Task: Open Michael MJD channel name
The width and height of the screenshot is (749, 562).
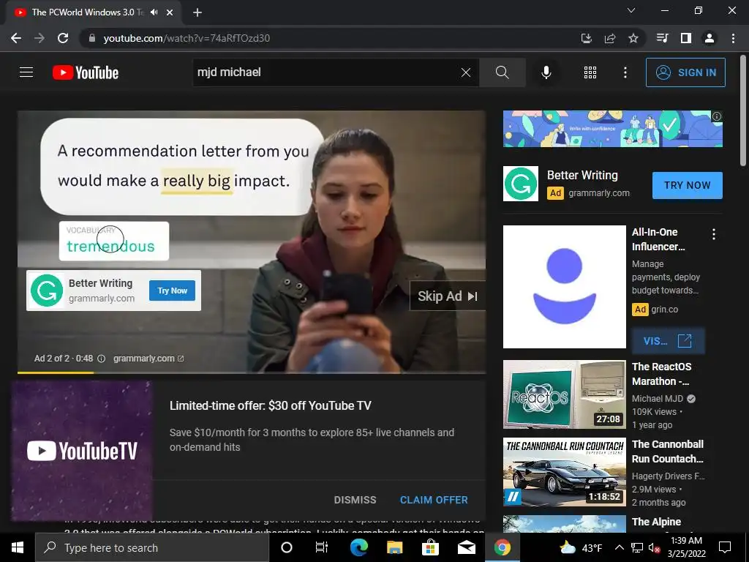Action: pyautogui.click(x=658, y=399)
